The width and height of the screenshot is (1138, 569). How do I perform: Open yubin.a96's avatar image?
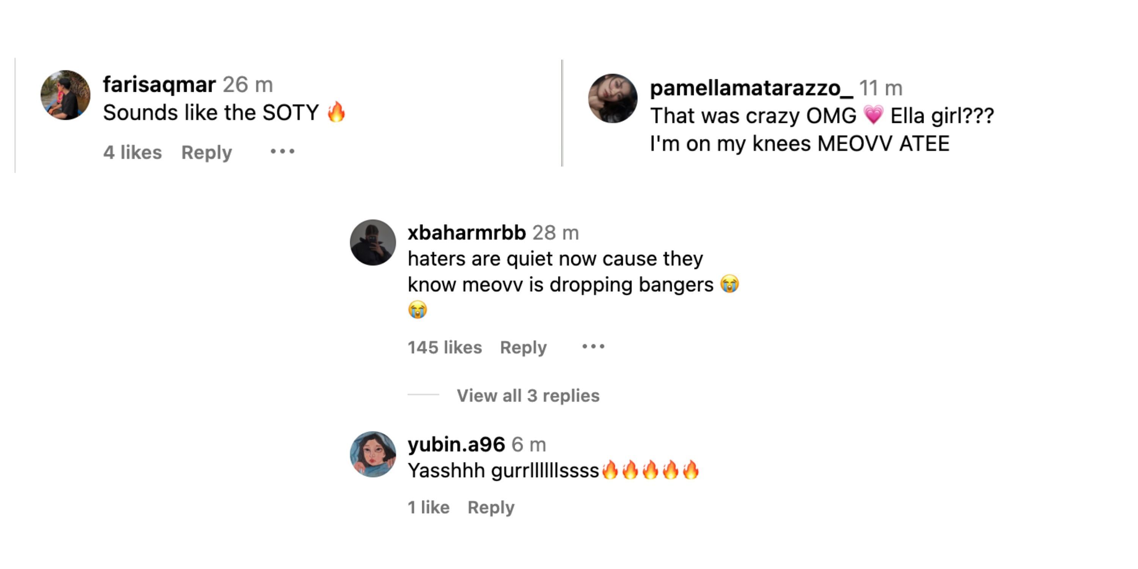[x=373, y=454]
